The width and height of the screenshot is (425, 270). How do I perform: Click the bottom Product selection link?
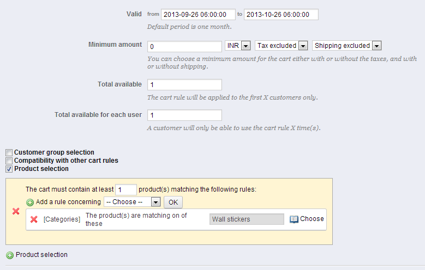click(x=41, y=255)
